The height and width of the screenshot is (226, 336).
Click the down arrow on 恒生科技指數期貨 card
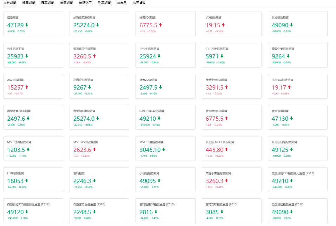pos(222,56)
